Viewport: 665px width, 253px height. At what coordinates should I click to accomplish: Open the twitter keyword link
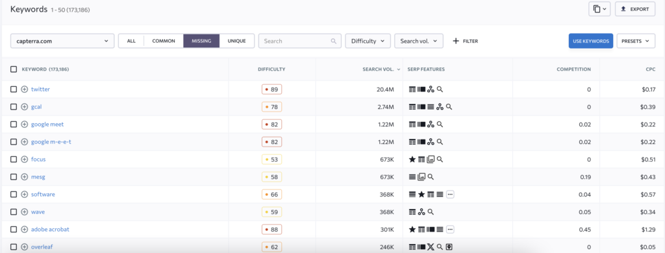(x=40, y=90)
